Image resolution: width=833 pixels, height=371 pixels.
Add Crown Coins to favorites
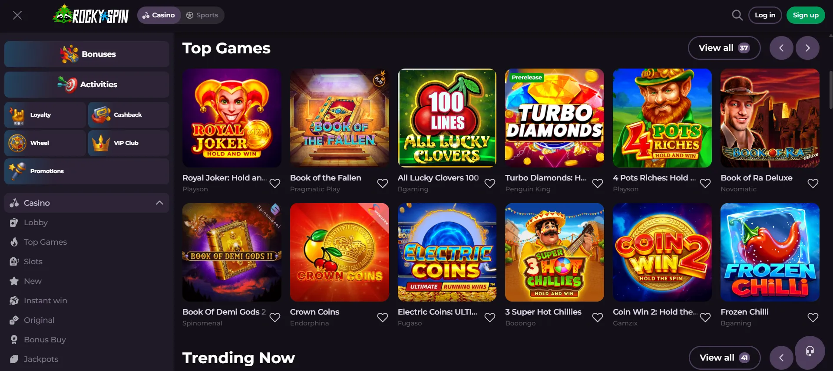pos(383,317)
